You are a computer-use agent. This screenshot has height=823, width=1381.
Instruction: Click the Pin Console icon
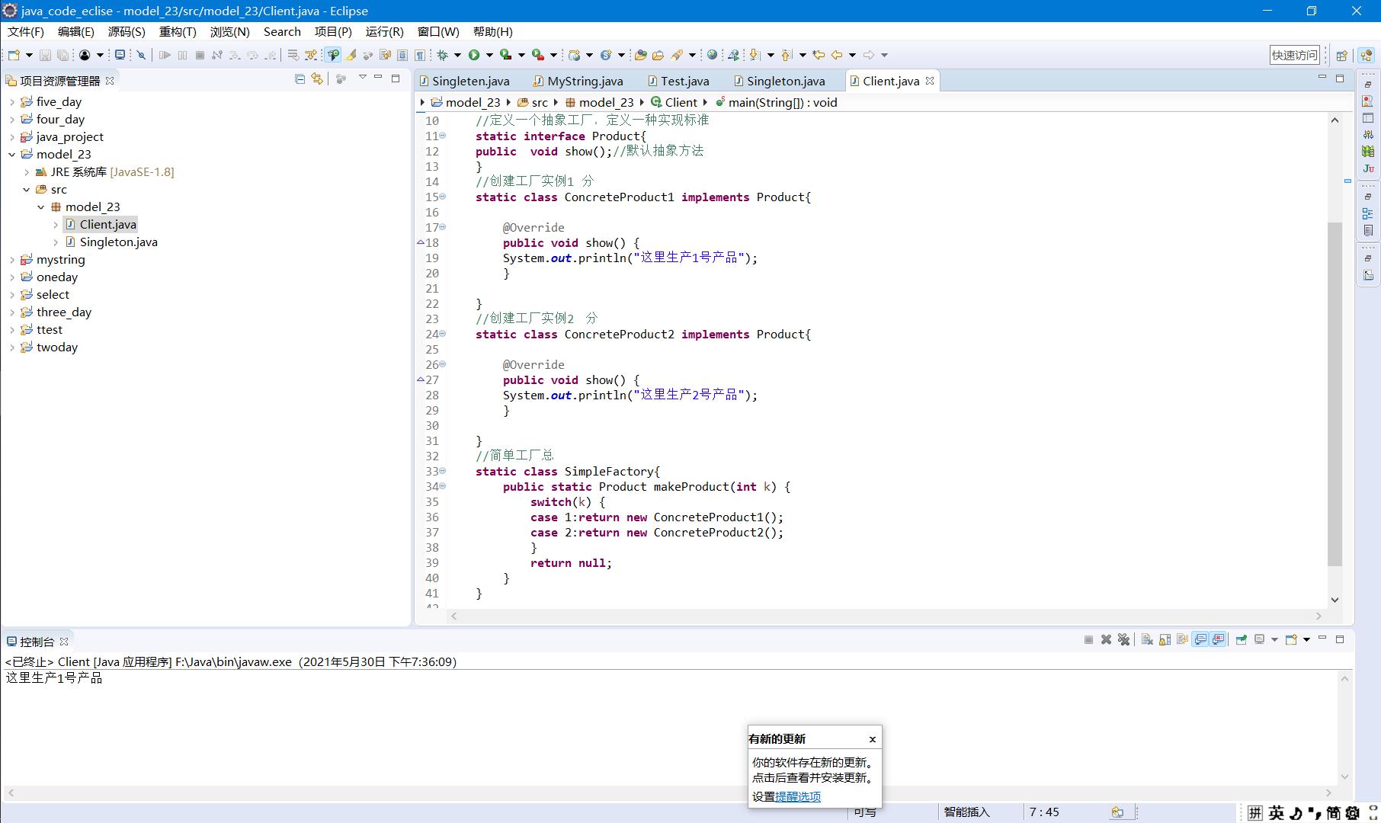coord(1242,639)
